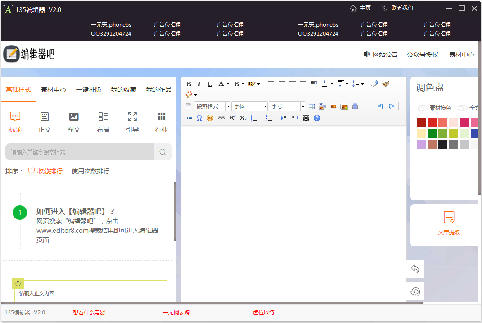Screen dimensions: 482x323
Task: Pick the green color swatch
Action: tap(432, 133)
